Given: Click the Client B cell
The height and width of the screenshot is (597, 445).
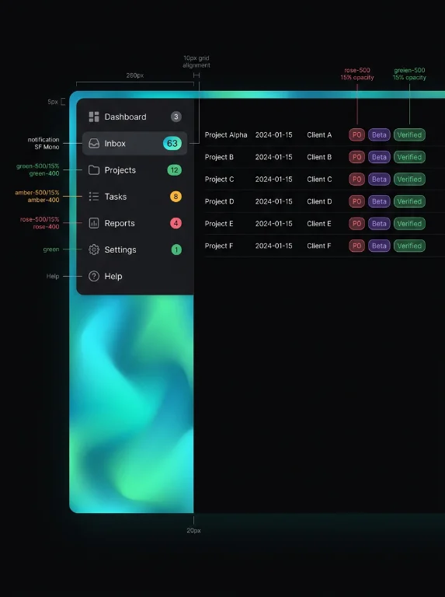Looking at the screenshot, I should pos(319,157).
